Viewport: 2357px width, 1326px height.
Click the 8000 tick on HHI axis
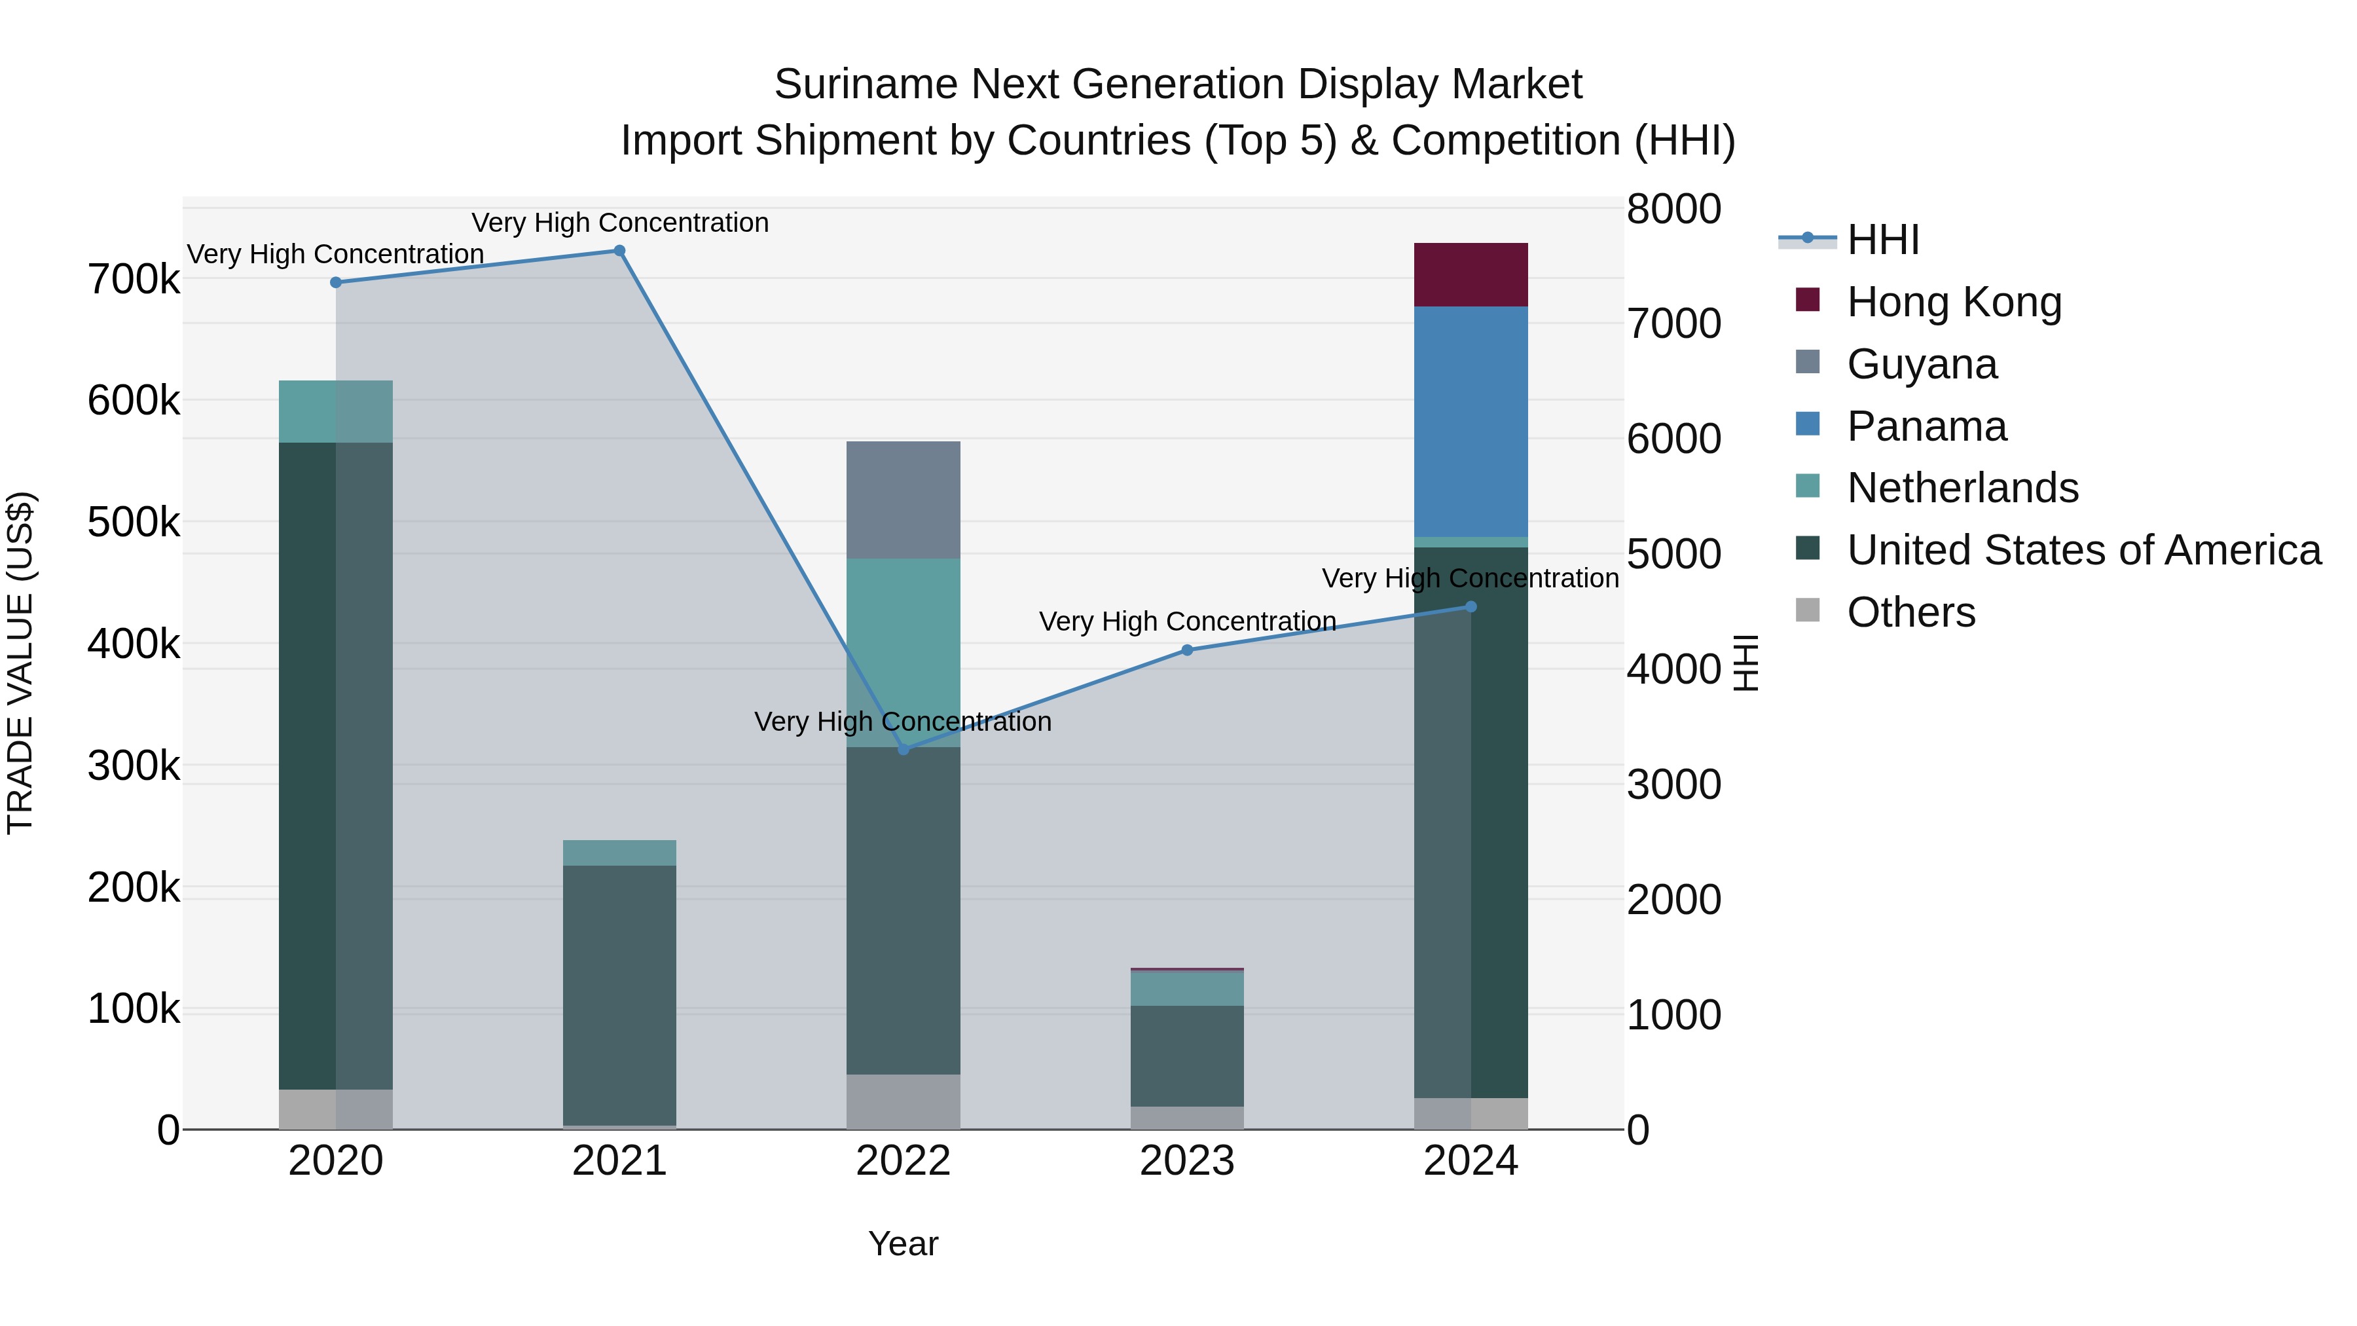(1673, 209)
